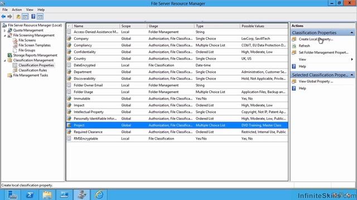The image size is (357, 200).
Task: Click the Show/Hide Action Pane toolbar icon
Action: tap(40, 17)
